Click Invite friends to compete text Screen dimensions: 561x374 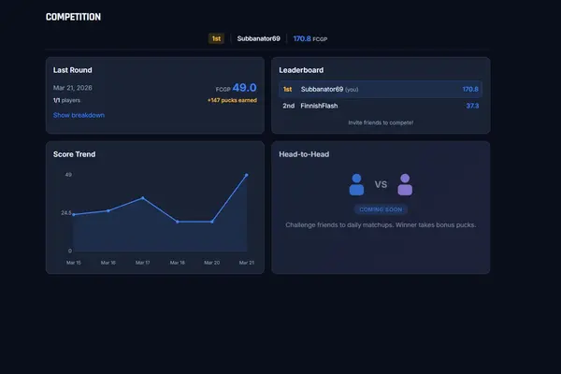(381, 122)
